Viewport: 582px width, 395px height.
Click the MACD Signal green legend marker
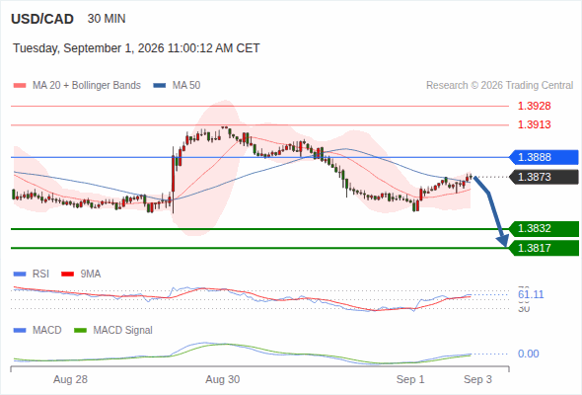pos(80,331)
